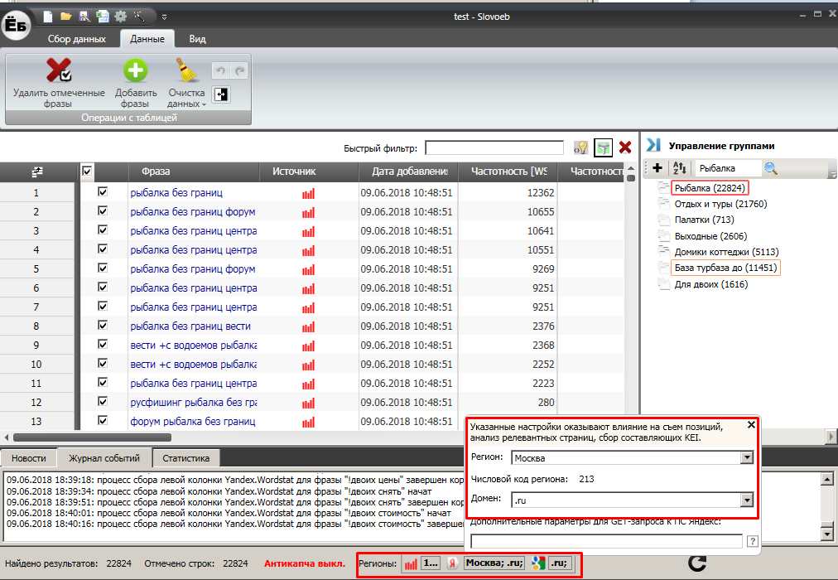
Task: Click Wordstat source icon in row 1
Action: (x=308, y=193)
